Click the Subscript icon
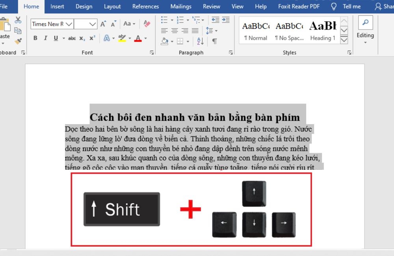394x256 pixels. [81, 38]
